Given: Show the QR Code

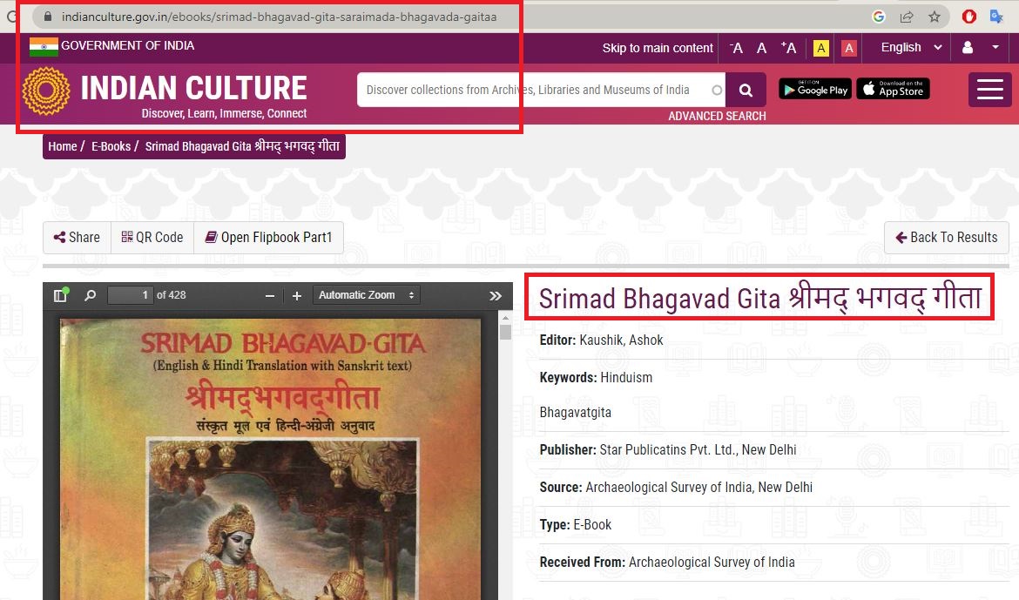Looking at the screenshot, I should [x=152, y=237].
